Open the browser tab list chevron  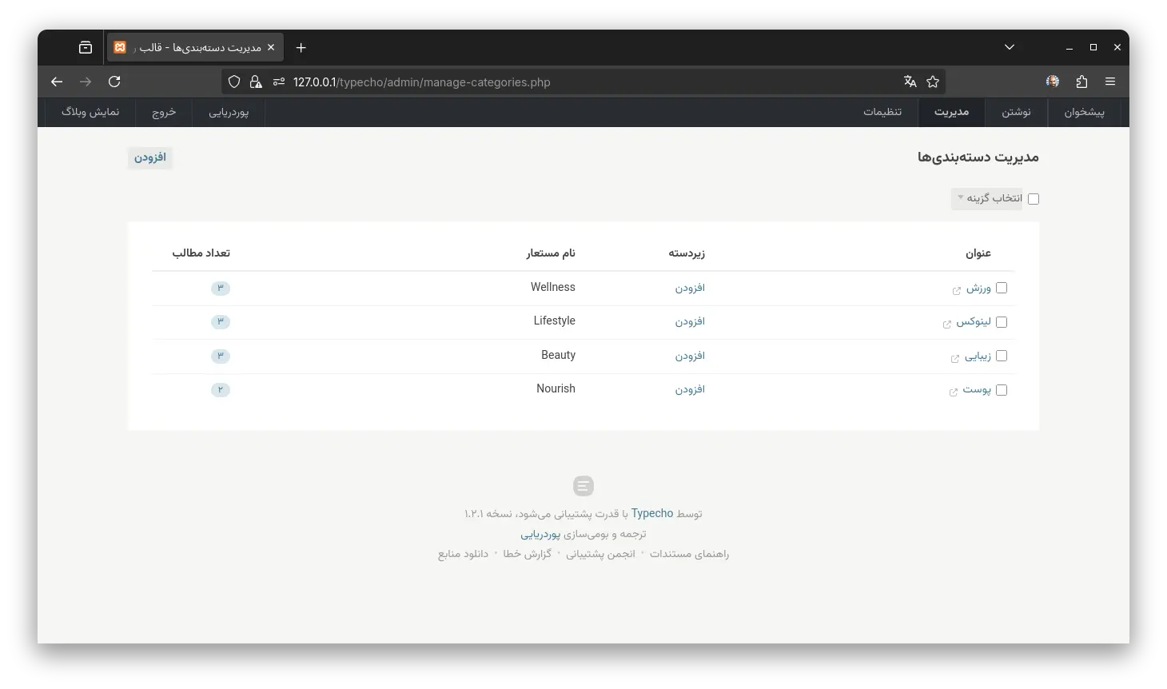click(1010, 48)
